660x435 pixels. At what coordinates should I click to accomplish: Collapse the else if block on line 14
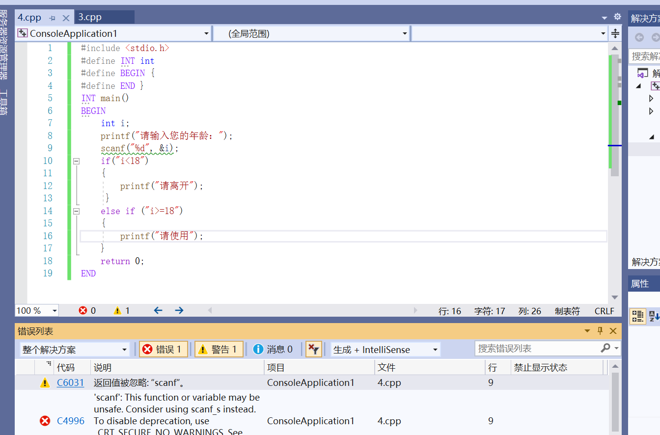coord(76,211)
